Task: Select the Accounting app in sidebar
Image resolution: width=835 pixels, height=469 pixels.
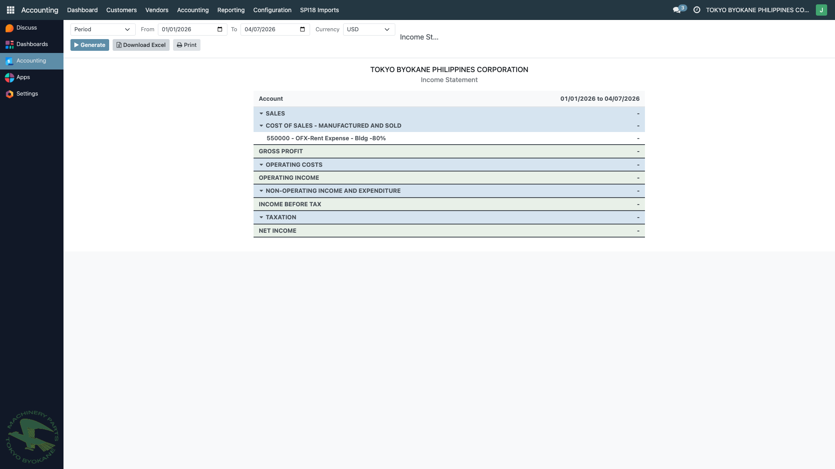Action: [x=31, y=61]
